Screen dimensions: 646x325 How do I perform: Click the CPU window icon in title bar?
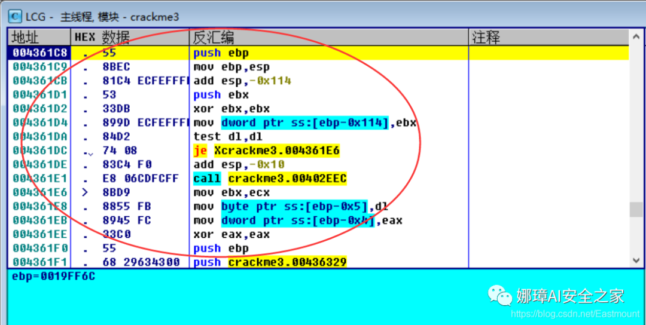click(x=16, y=17)
